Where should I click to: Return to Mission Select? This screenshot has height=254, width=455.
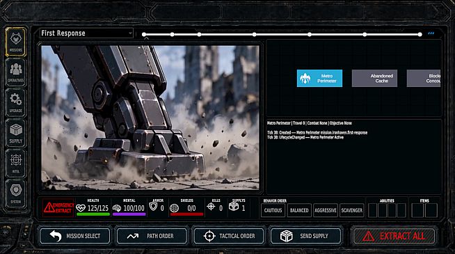75,236
